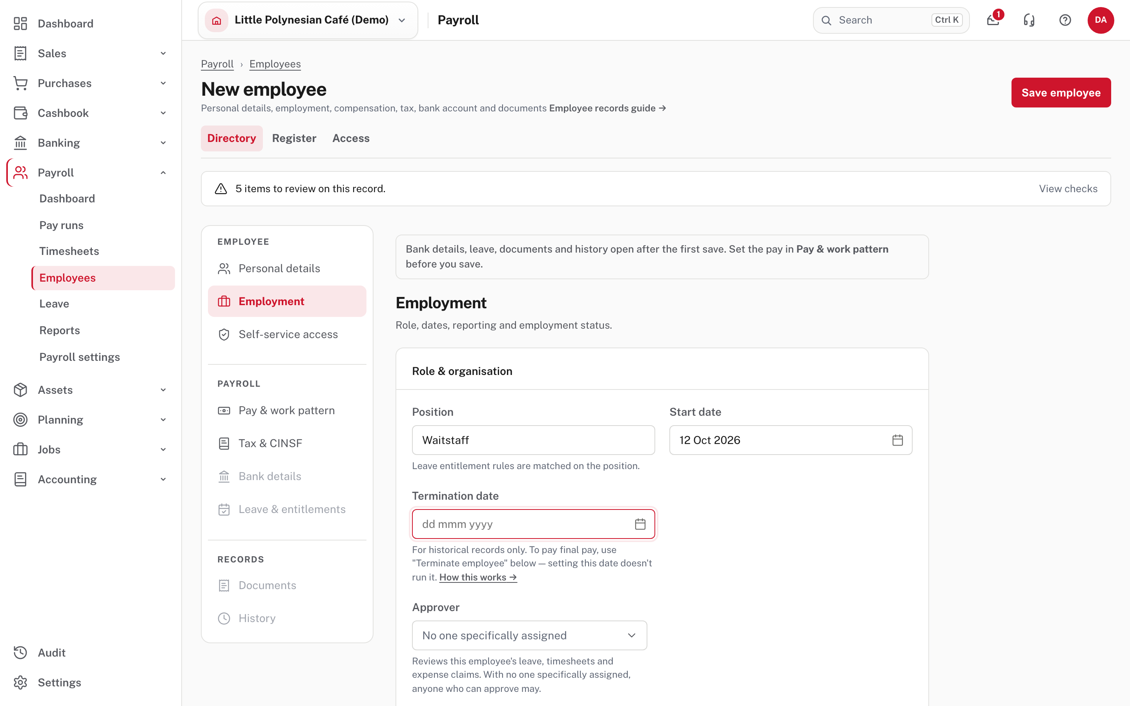This screenshot has width=1130, height=706.
Task: Click the Search box
Action: [x=891, y=20]
